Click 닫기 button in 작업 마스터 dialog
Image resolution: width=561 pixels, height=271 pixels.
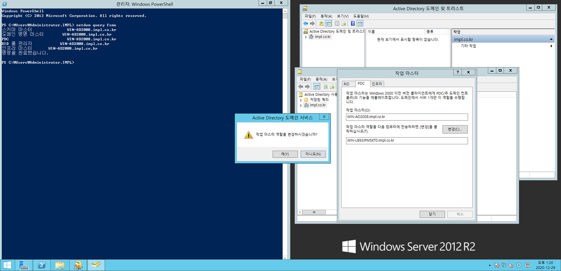point(432,214)
